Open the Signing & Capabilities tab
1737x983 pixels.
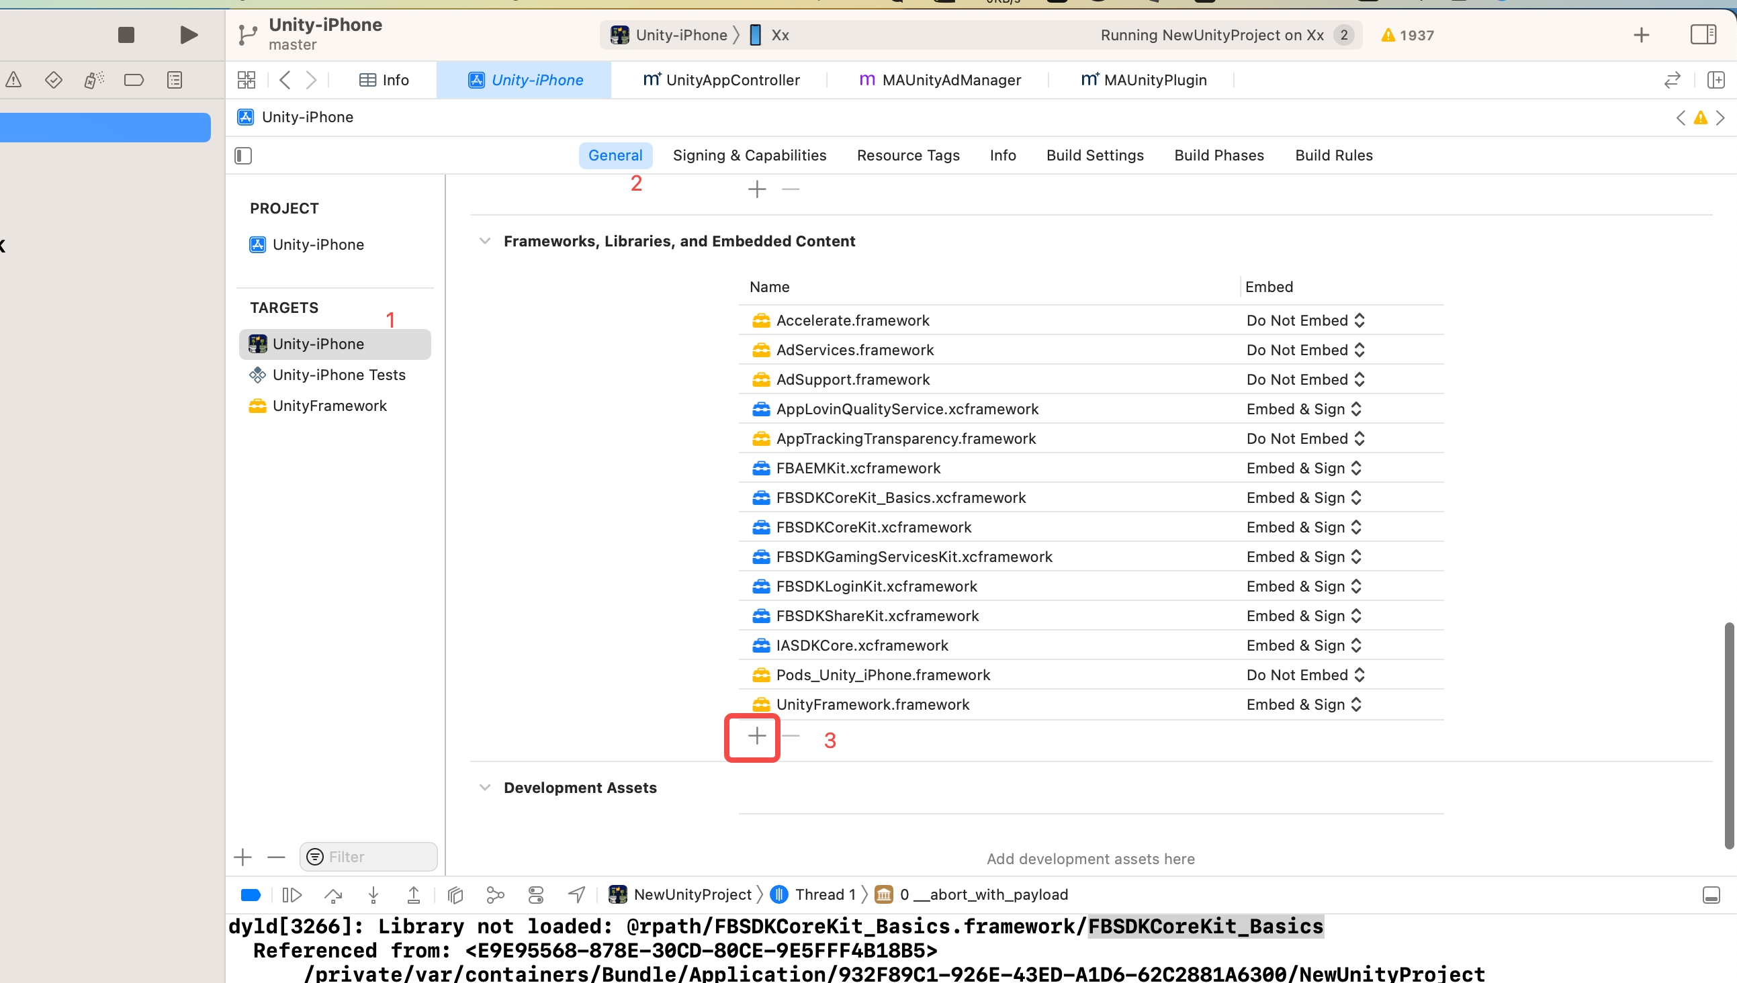(x=750, y=155)
